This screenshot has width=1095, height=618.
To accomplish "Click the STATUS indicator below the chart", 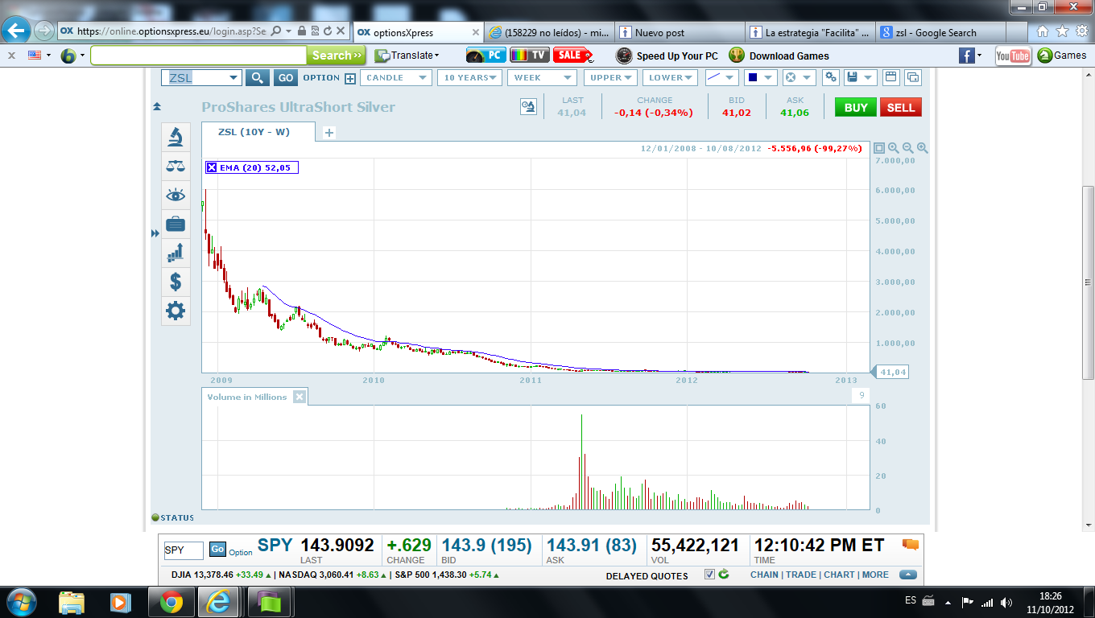I will 173,517.
